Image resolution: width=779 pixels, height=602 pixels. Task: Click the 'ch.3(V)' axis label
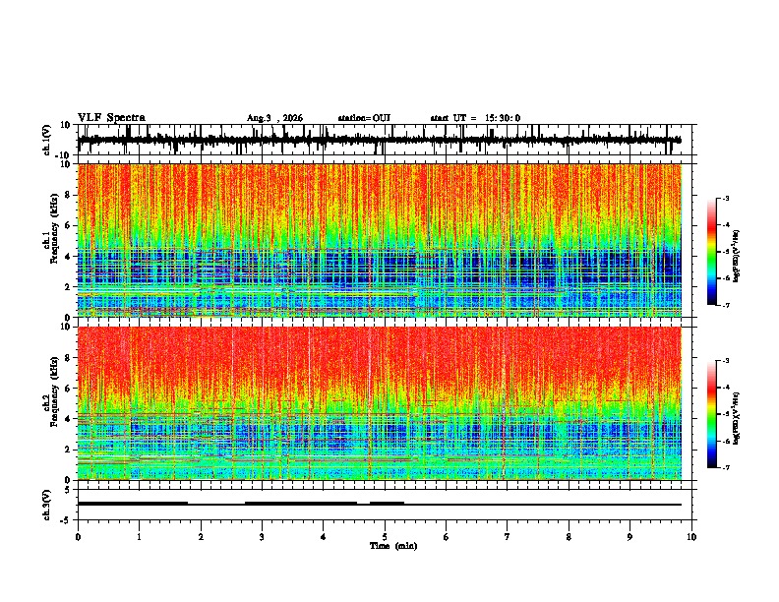click(x=47, y=505)
